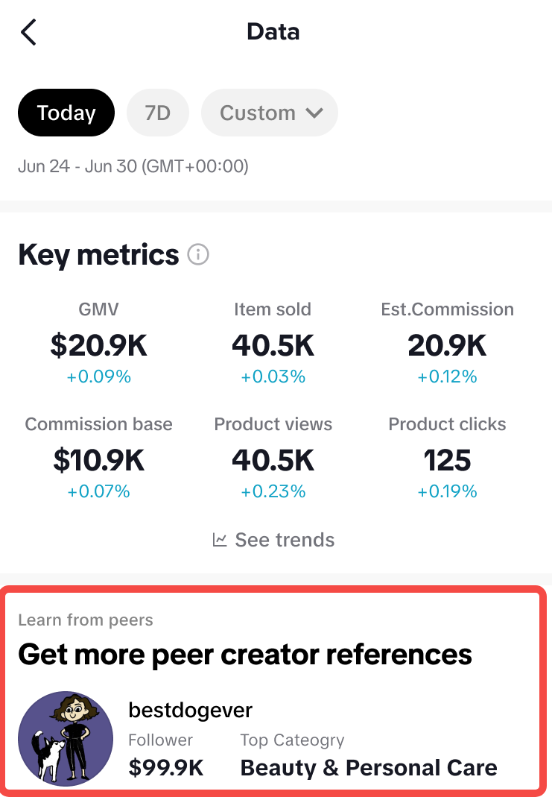Click the Product clicks 125 metric
552x803 pixels.
click(447, 459)
